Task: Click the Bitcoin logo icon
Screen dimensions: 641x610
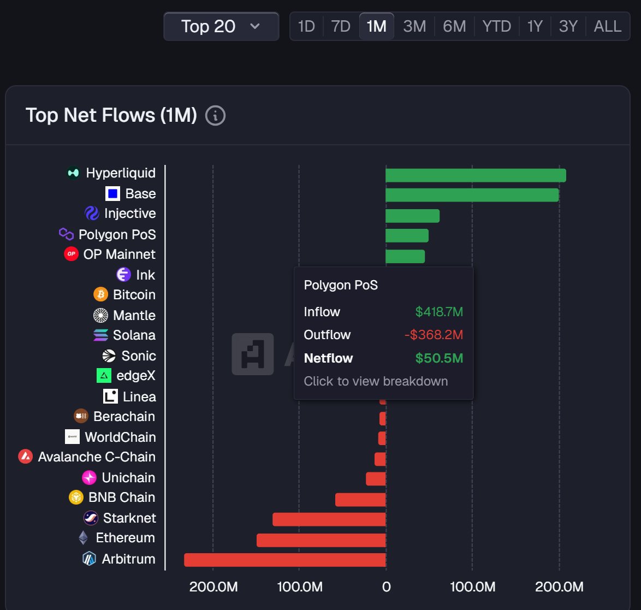Action: coord(101,295)
